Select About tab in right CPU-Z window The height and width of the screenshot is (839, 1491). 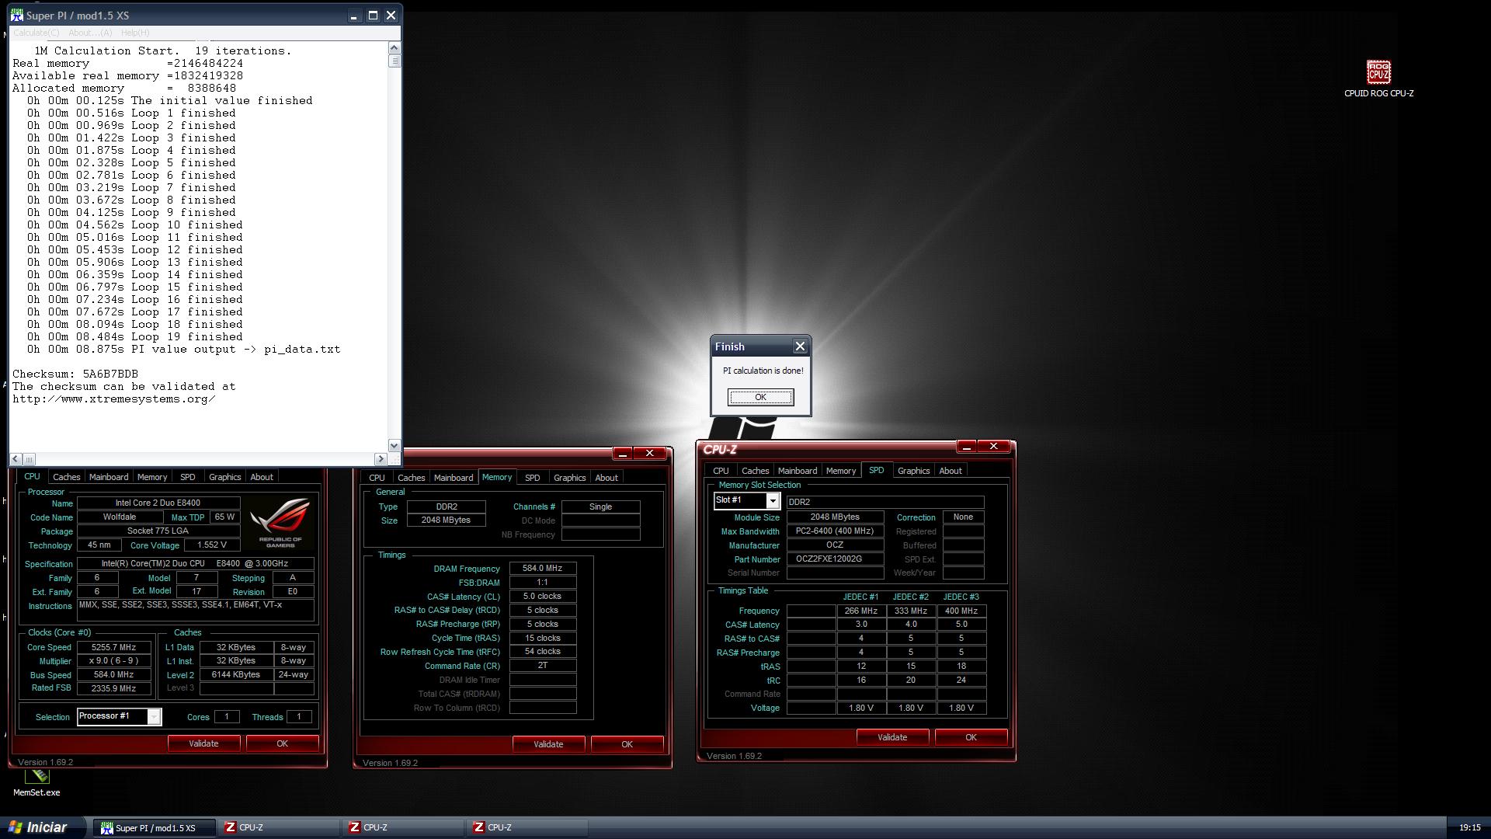coord(951,471)
